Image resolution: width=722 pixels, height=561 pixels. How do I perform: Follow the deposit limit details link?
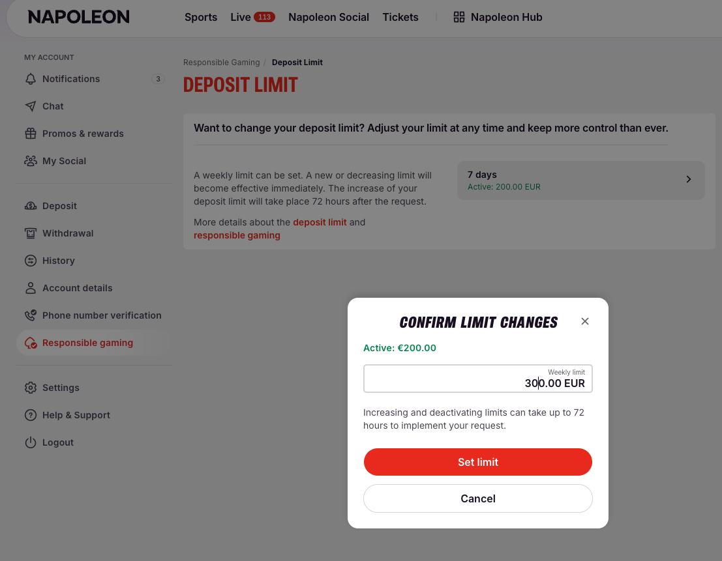(x=320, y=222)
